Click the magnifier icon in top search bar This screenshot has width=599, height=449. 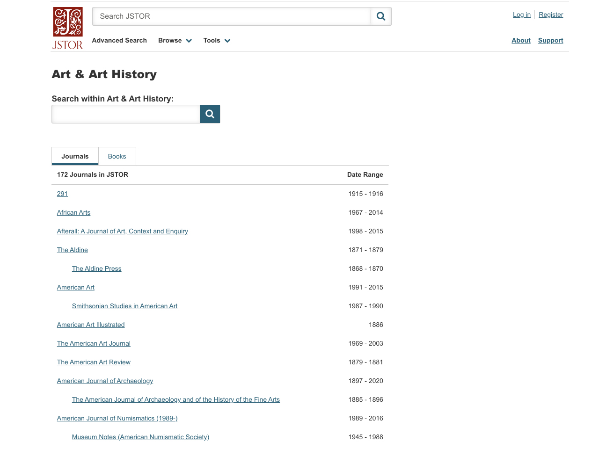[x=381, y=16]
